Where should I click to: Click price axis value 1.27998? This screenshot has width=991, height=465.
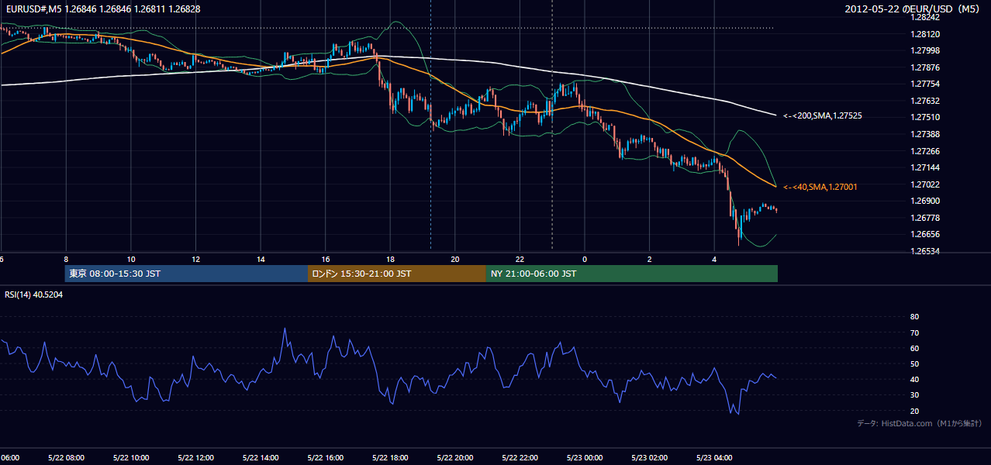pos(924,51)
